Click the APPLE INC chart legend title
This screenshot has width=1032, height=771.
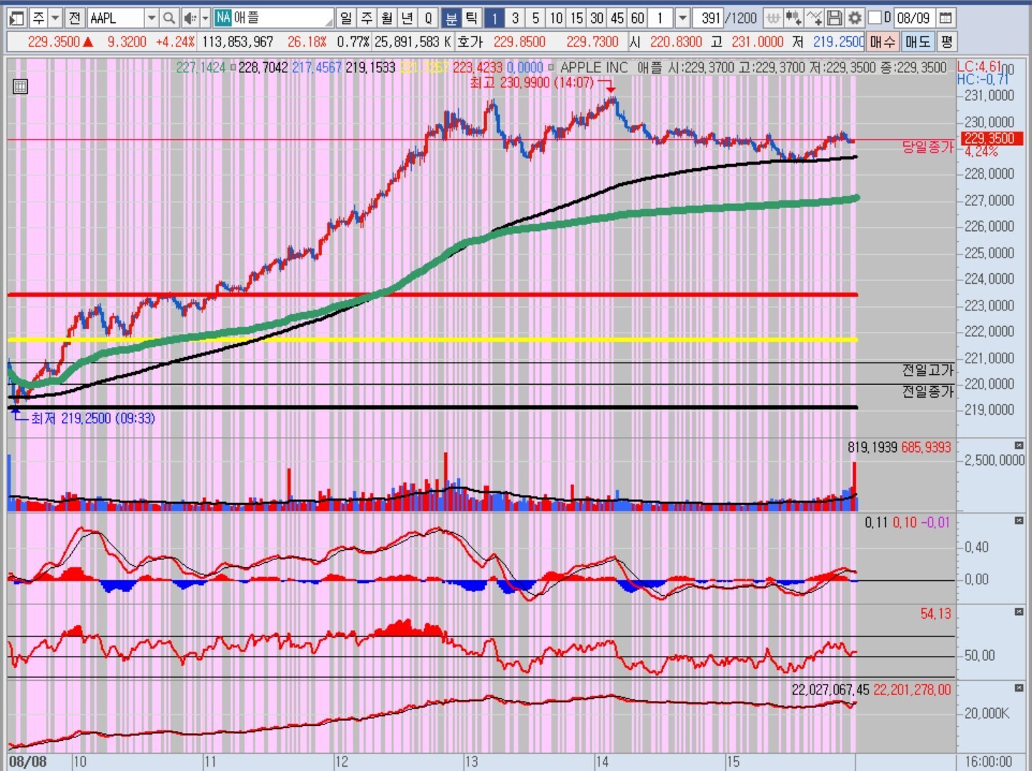click(x=594, y=68)
